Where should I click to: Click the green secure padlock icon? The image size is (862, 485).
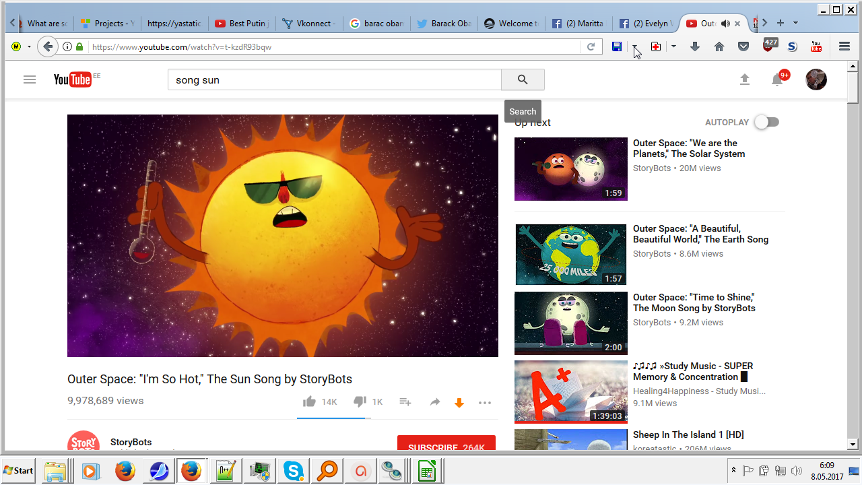(x=79, y=46)
